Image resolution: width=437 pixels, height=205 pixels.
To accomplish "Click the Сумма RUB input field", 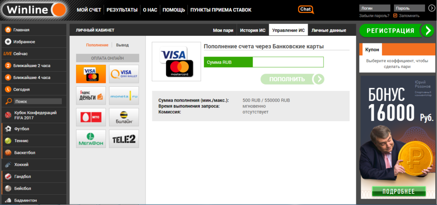I will pos(288,62).
